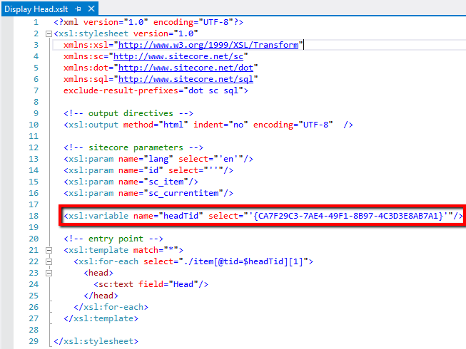Click the "lang" param name value
Screen dimensions: 466x349
pyautogui.click(x=158, y=159)
